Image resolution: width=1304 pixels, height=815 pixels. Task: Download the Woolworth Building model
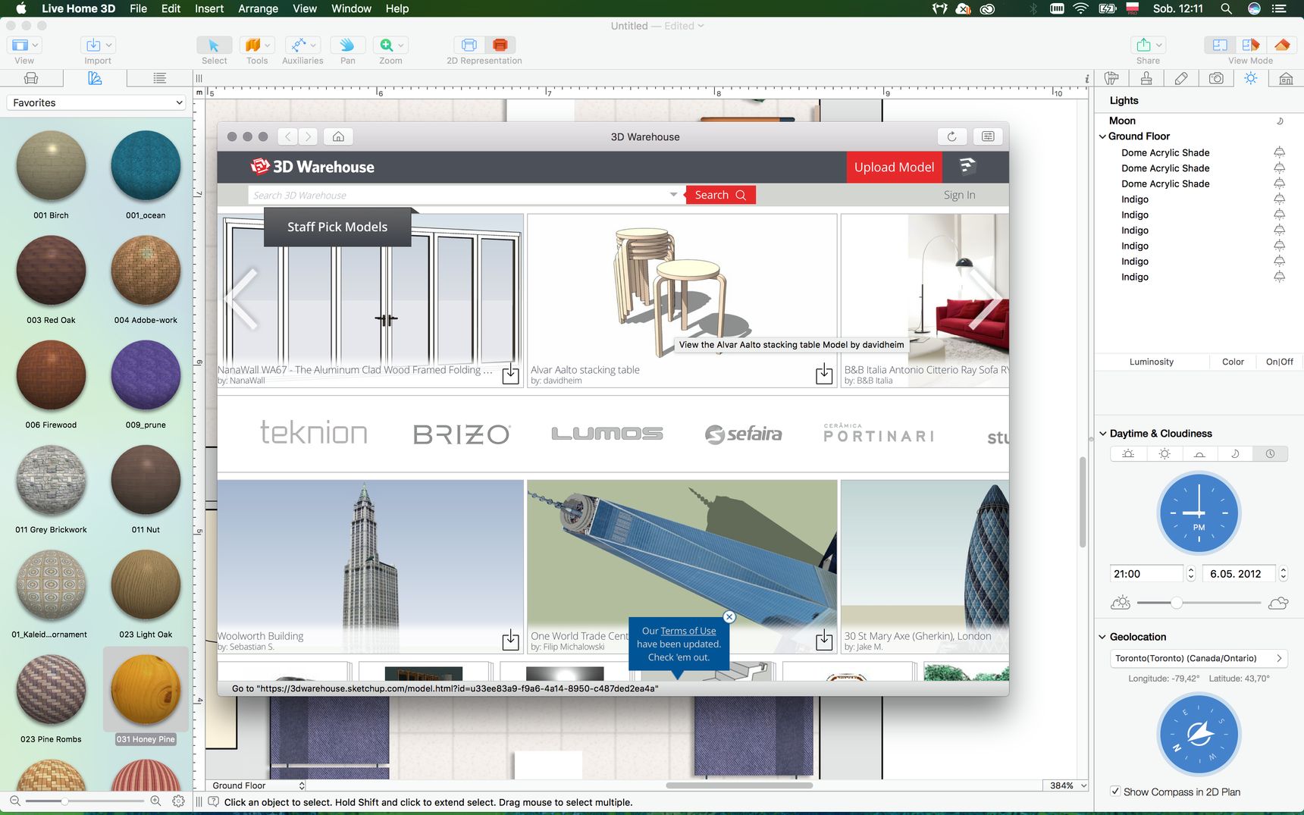511,640
